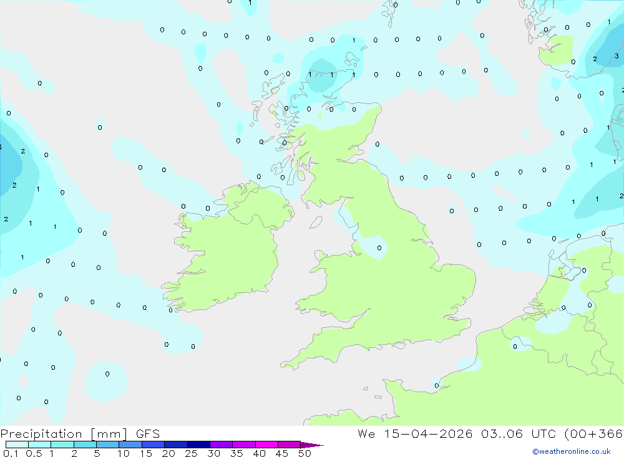The height and width of the screenshot is (457, 624).
Task: Click the 25 to 30 mm legend swatch
Action: tap(198, 445)
